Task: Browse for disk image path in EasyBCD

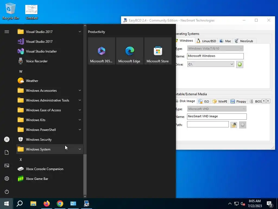Action: pyautogui.click(x=234, y=125)
